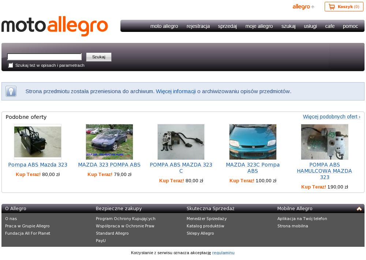Click the Pompa ABS Mazda 323 title link
Viewport: 366px width, 260px height.
point(38,165)
